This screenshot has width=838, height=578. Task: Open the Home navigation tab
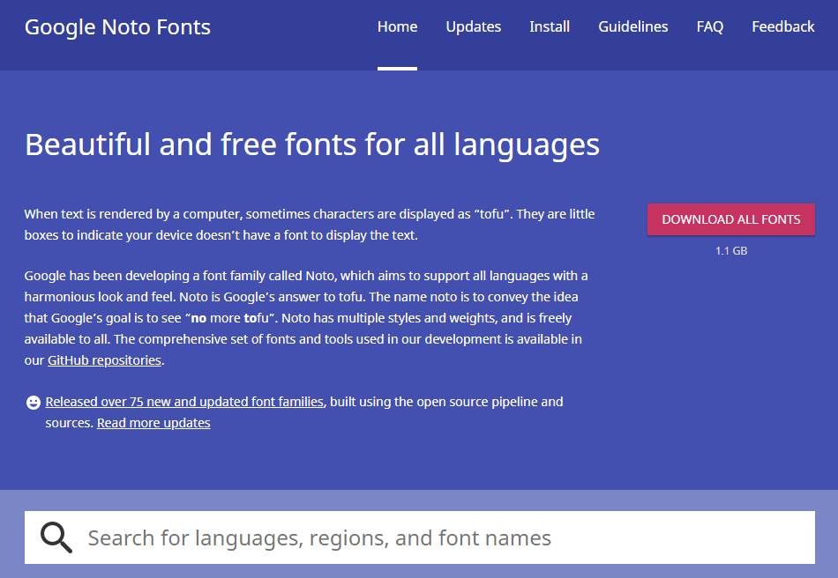pos(397,26)
